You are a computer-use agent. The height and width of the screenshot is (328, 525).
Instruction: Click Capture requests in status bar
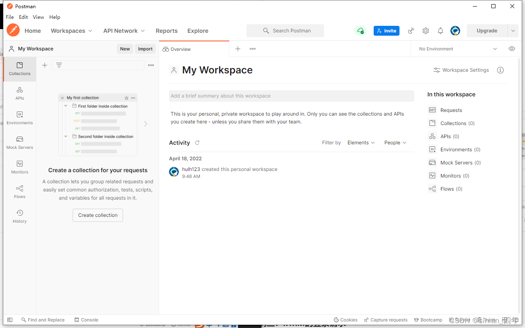(x=386, y=320)
